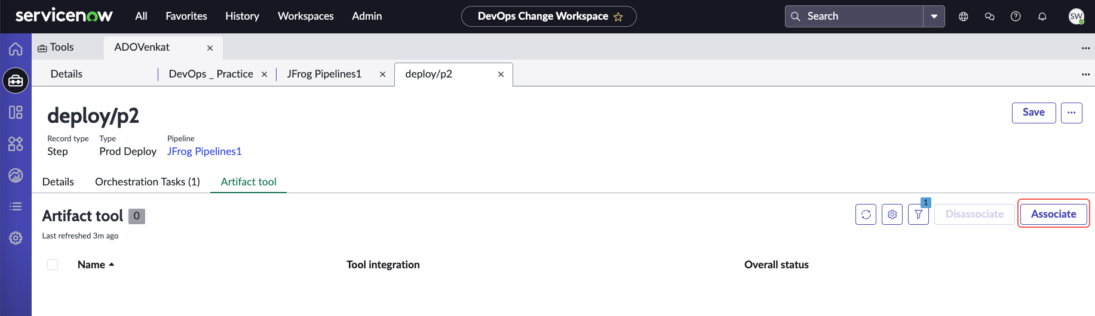Select the Artifact tool tab

click(249, 182)
